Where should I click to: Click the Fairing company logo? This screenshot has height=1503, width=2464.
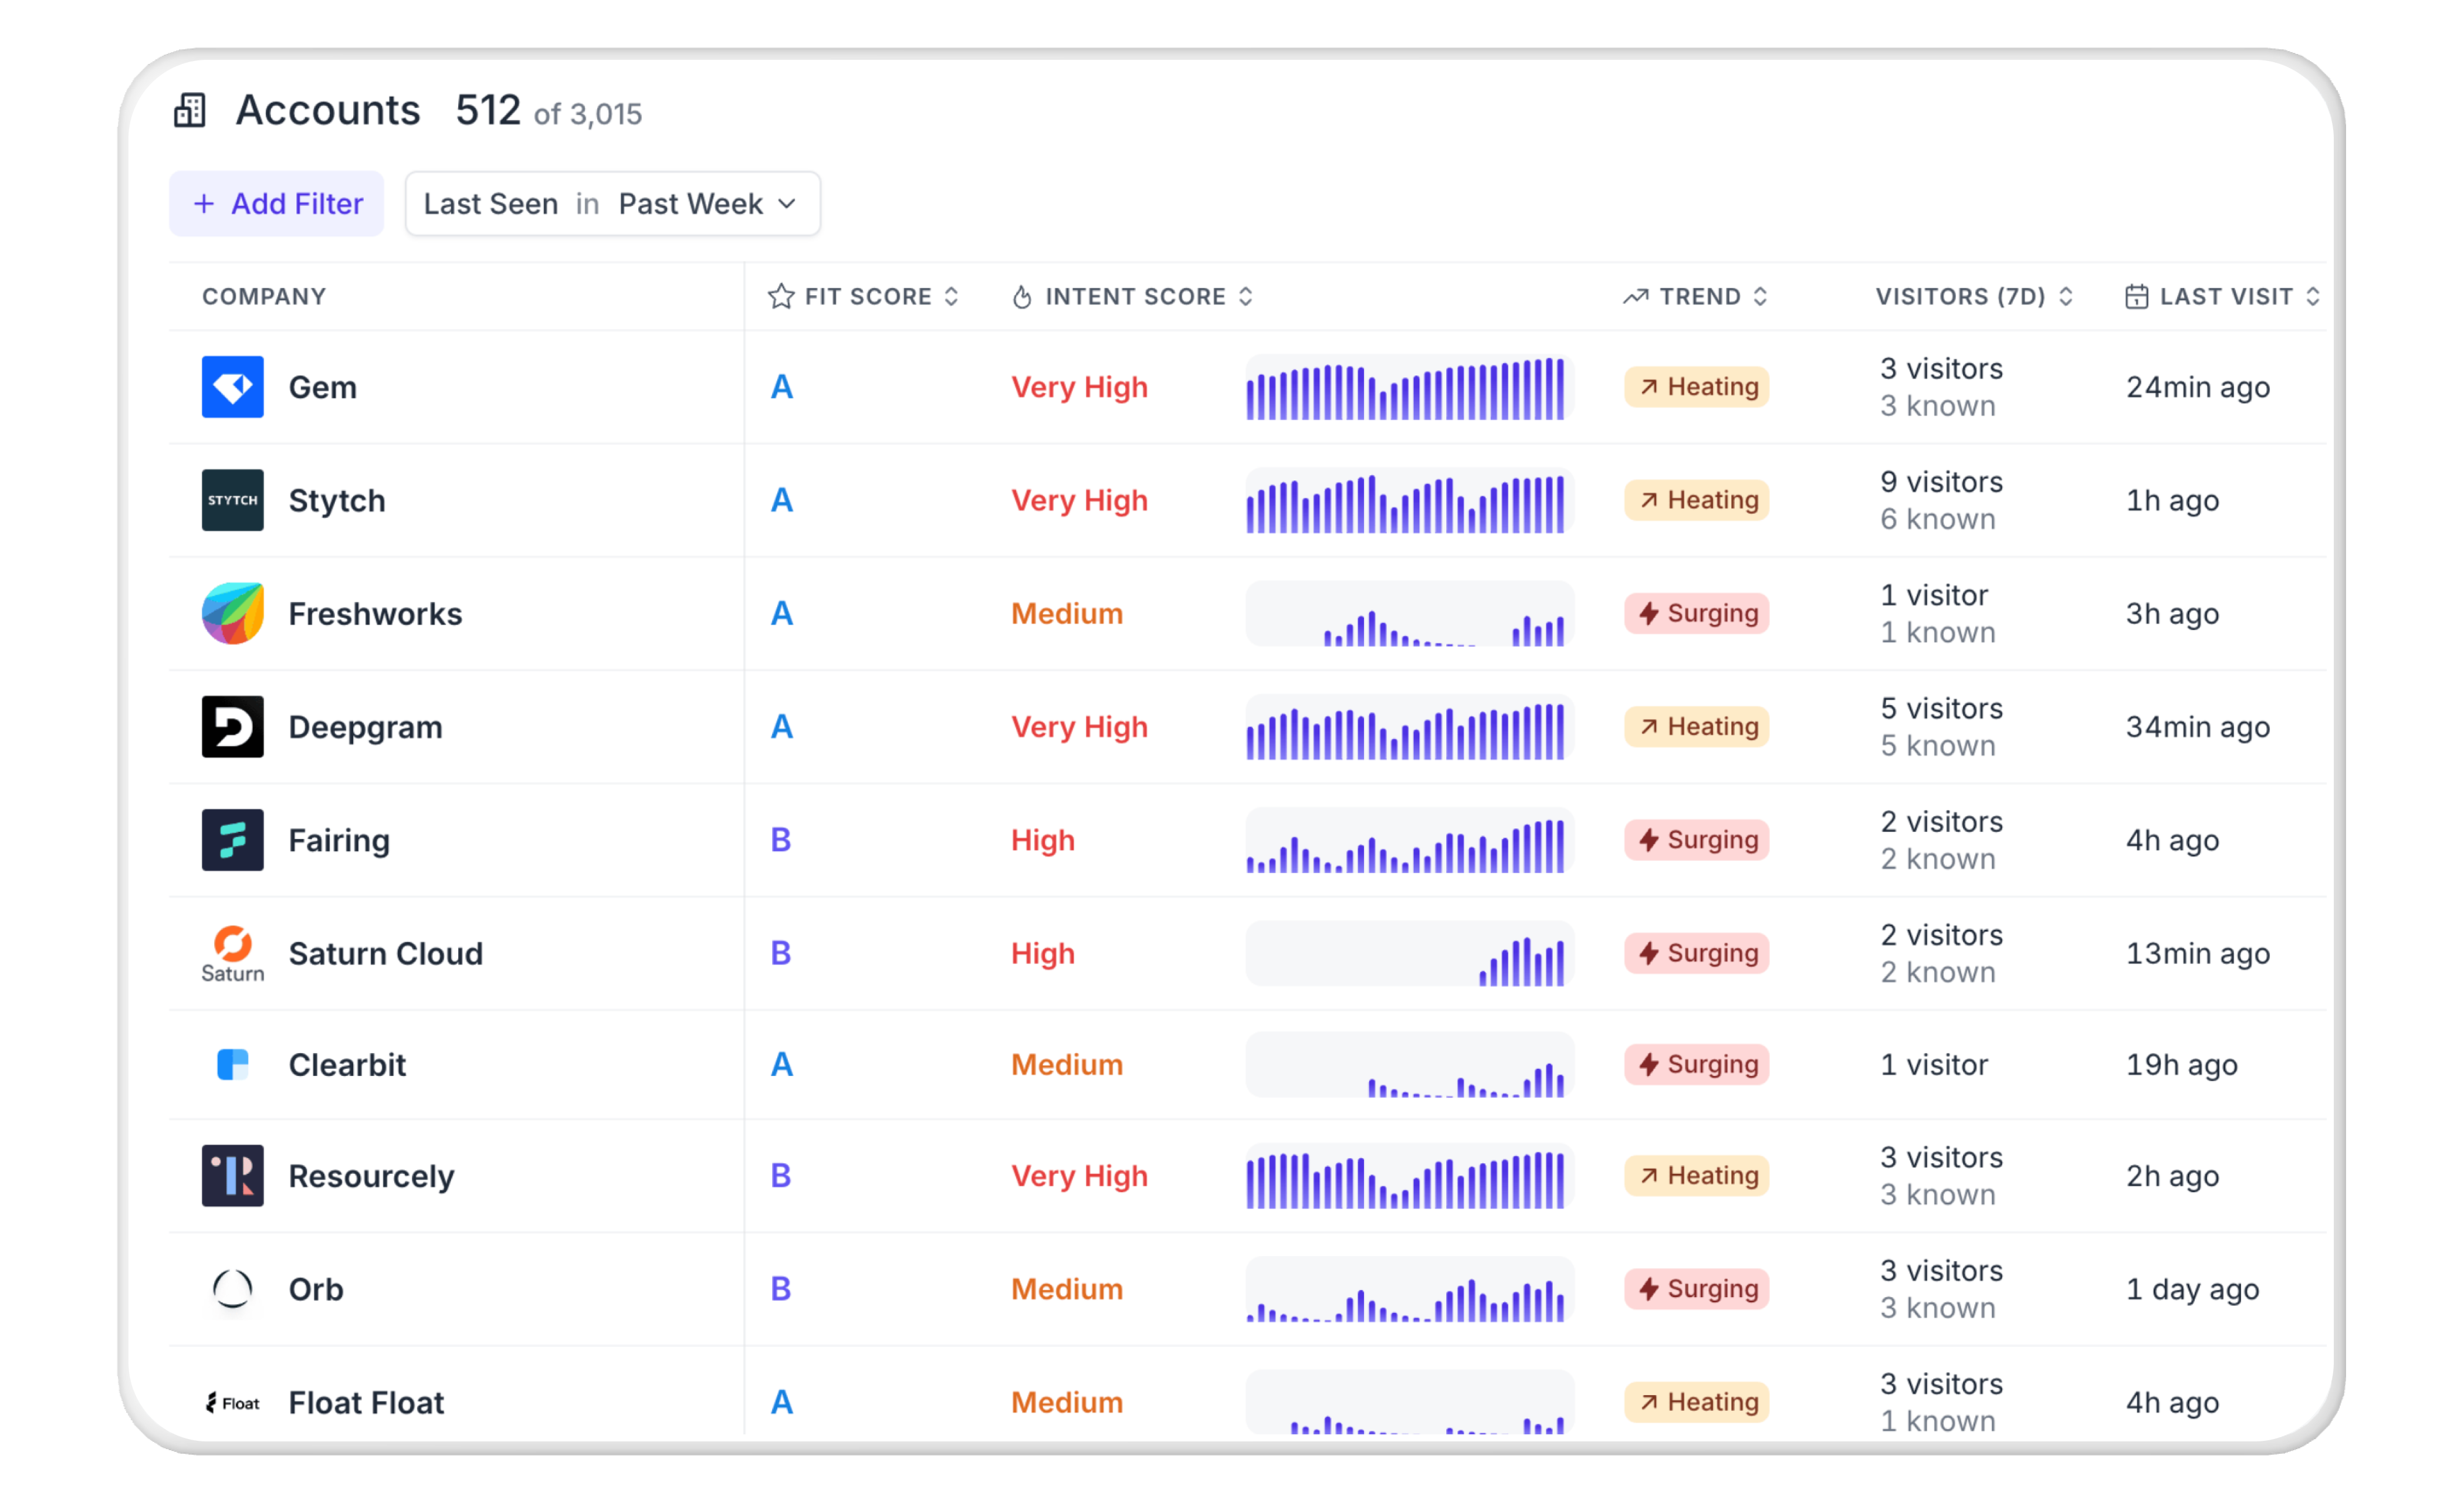pyautogui.click(x=233, y=840)
